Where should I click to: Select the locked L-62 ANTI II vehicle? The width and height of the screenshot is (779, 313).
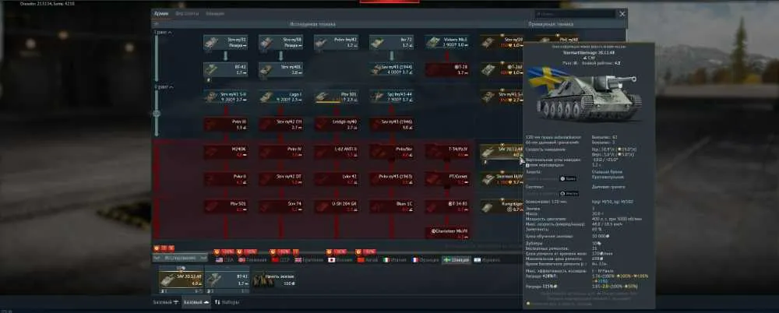337,152
